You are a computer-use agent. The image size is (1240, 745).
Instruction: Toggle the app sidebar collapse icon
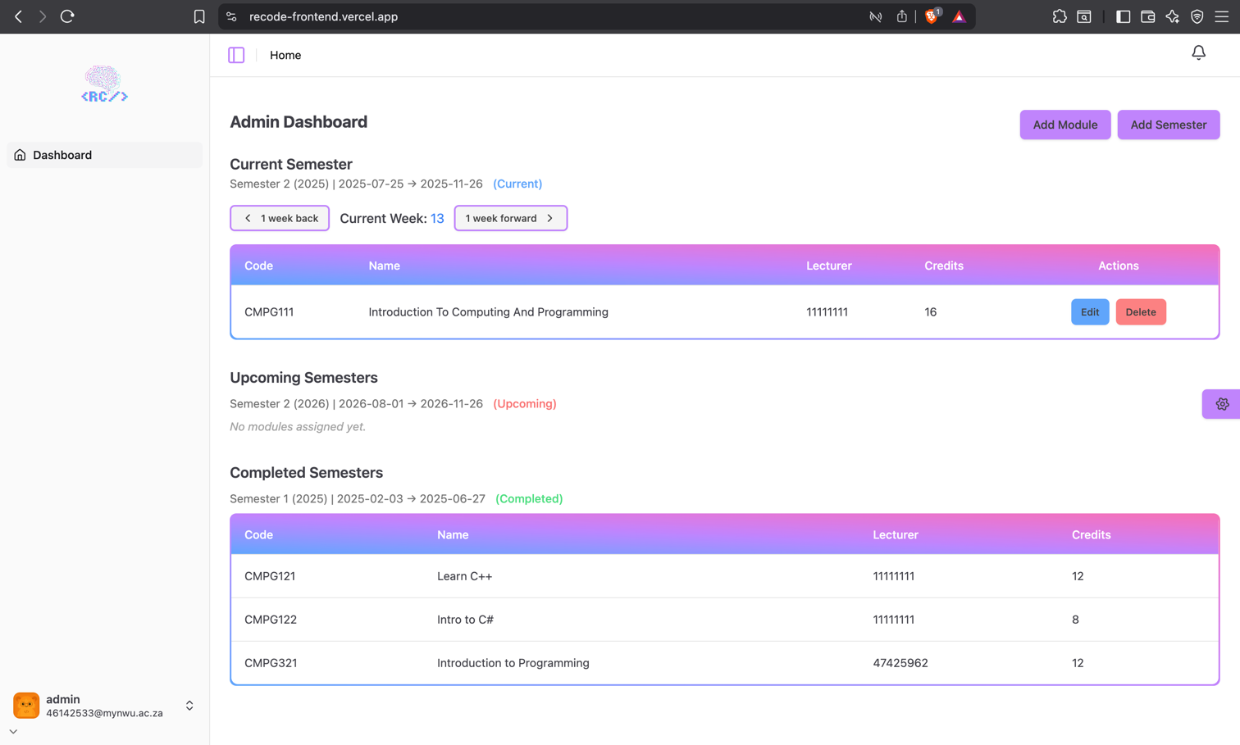click(236, 55)
